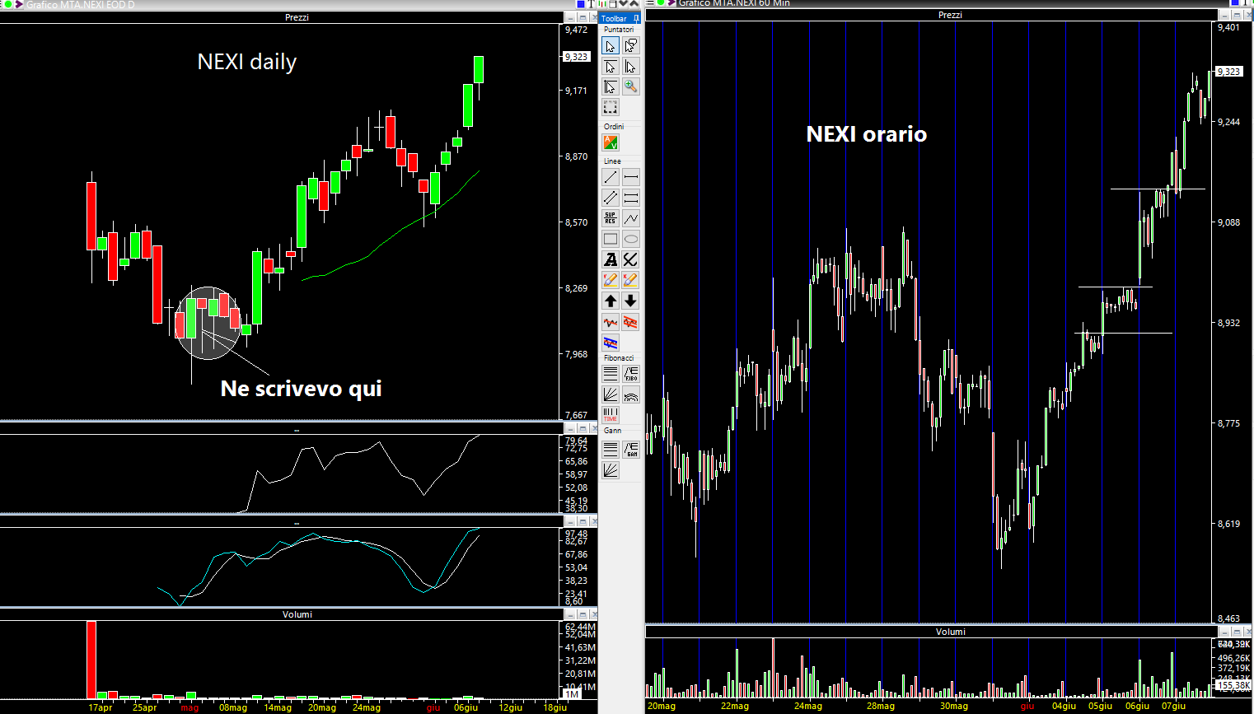Select the vertical-line pointer tool
Image resolution: width=1254 pixels, height=714 pixels.
631,67
